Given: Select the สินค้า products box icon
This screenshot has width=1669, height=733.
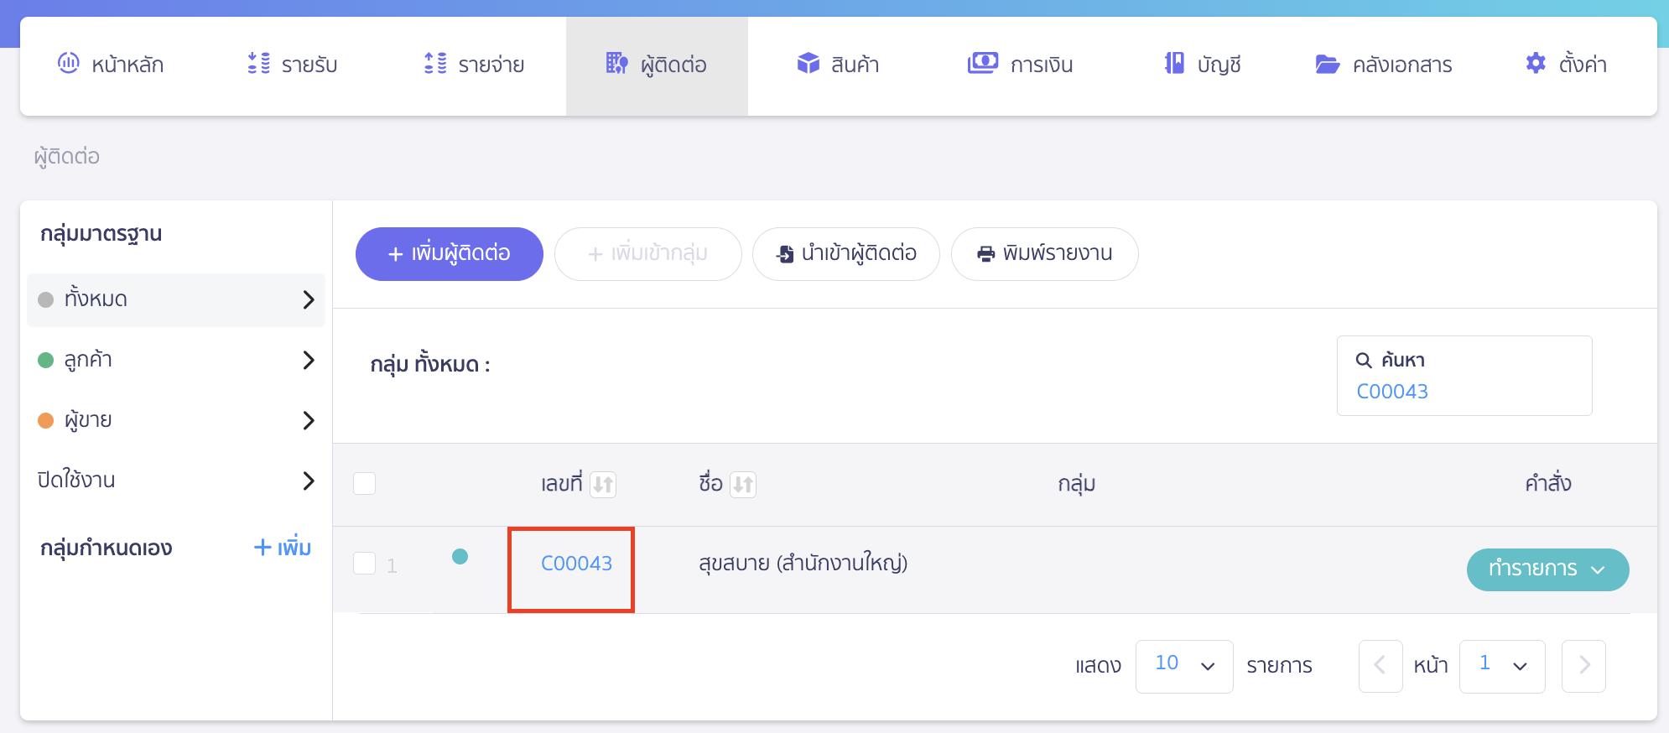Looking at the screenshot, I should [808, 62].
